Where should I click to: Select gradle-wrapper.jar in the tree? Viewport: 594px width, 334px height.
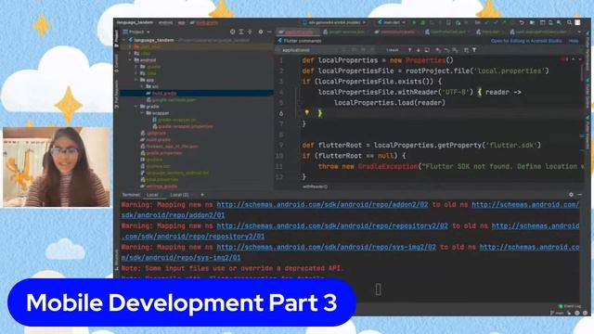(177, 120)
